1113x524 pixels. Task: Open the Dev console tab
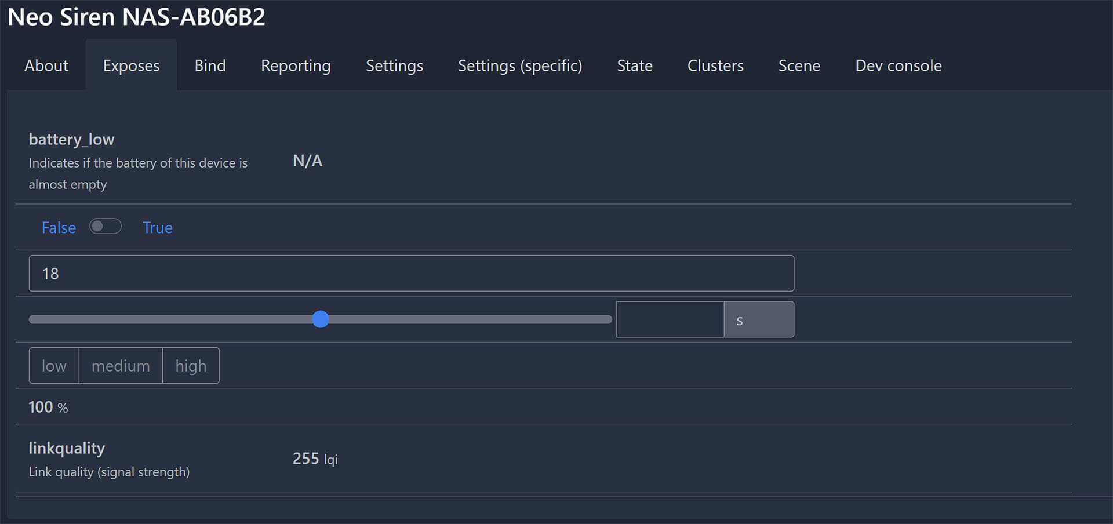tap(898, 65)
